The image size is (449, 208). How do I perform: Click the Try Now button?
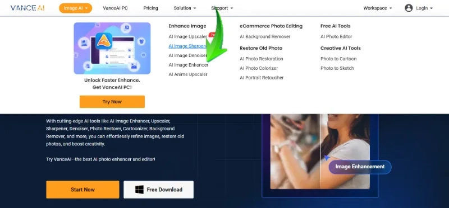pyautogui.click(x=112, y=102)
